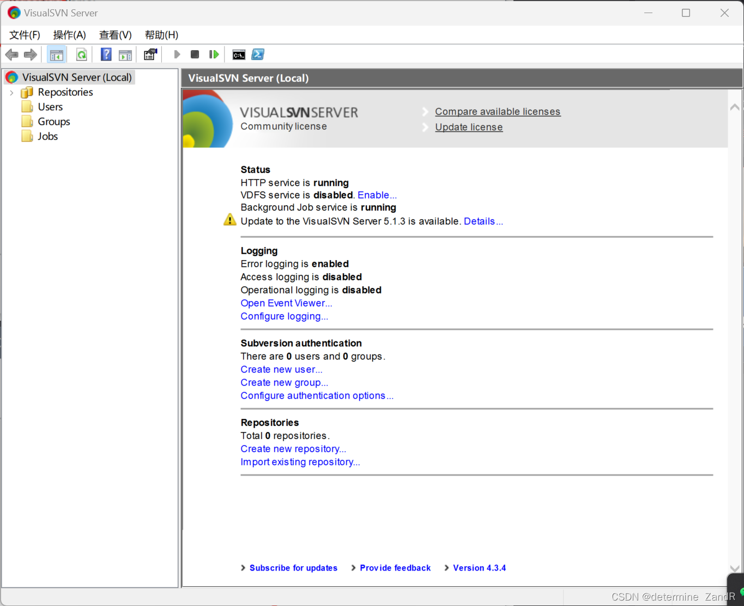
Task: Click scrollbar up arrow in details pane
Action: 735,107
